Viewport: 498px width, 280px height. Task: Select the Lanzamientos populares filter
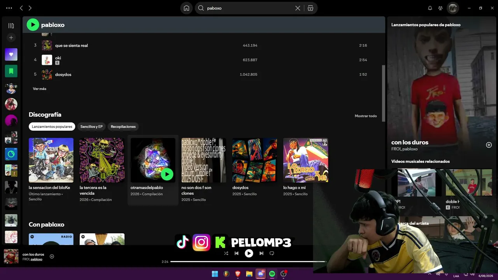point(52,127)
